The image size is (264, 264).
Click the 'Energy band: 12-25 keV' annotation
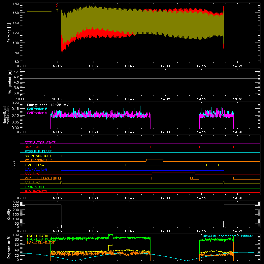tap(48, 105)
